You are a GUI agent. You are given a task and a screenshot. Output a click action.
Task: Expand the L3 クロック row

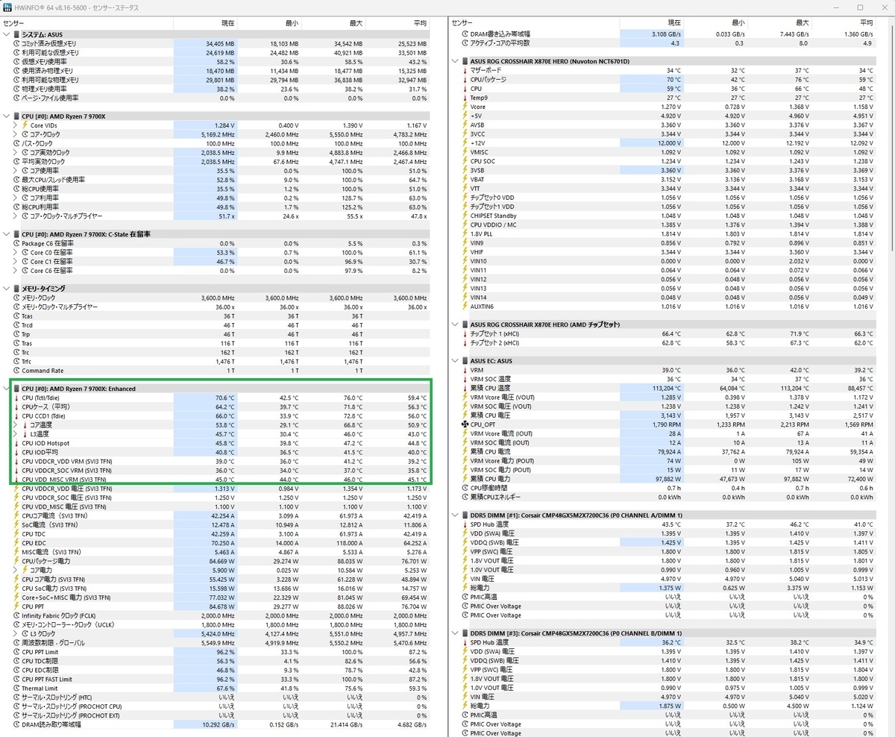point(16,633)
